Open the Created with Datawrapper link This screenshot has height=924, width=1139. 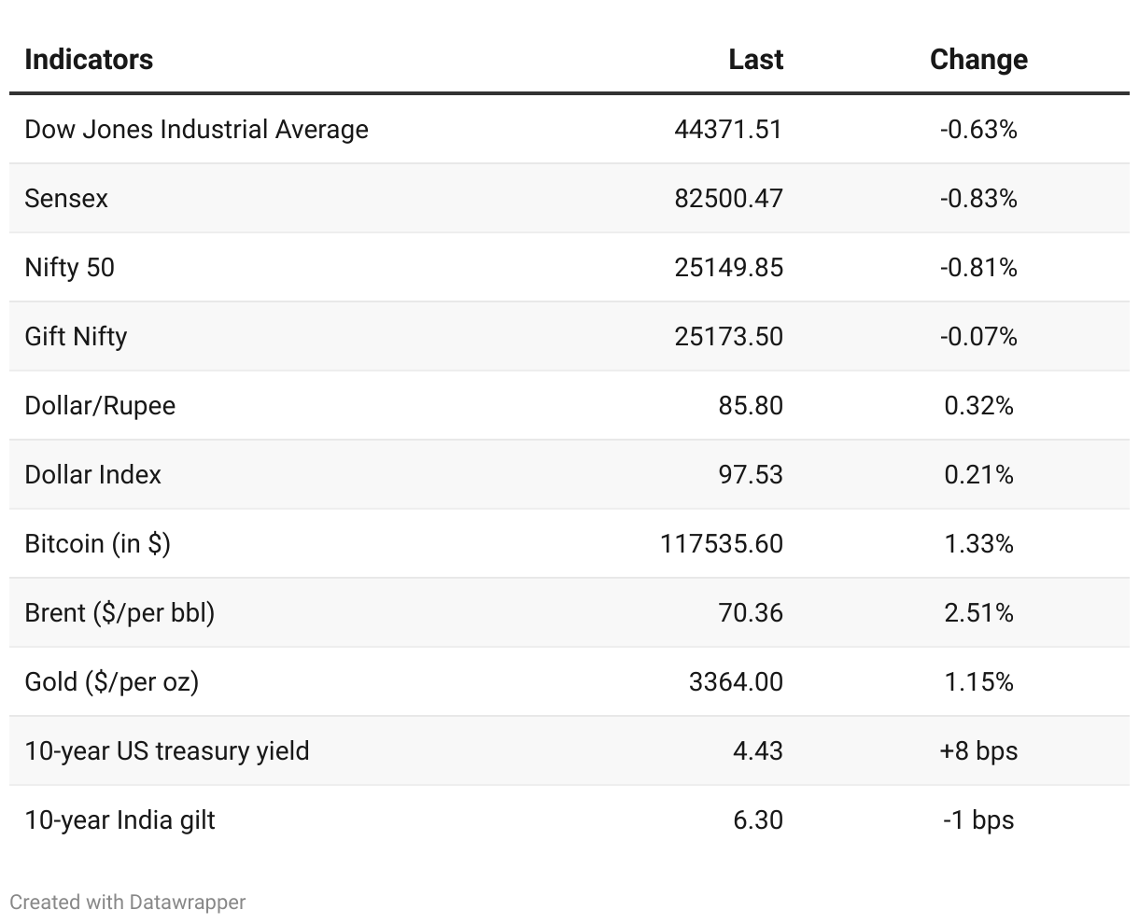point(128,903)
